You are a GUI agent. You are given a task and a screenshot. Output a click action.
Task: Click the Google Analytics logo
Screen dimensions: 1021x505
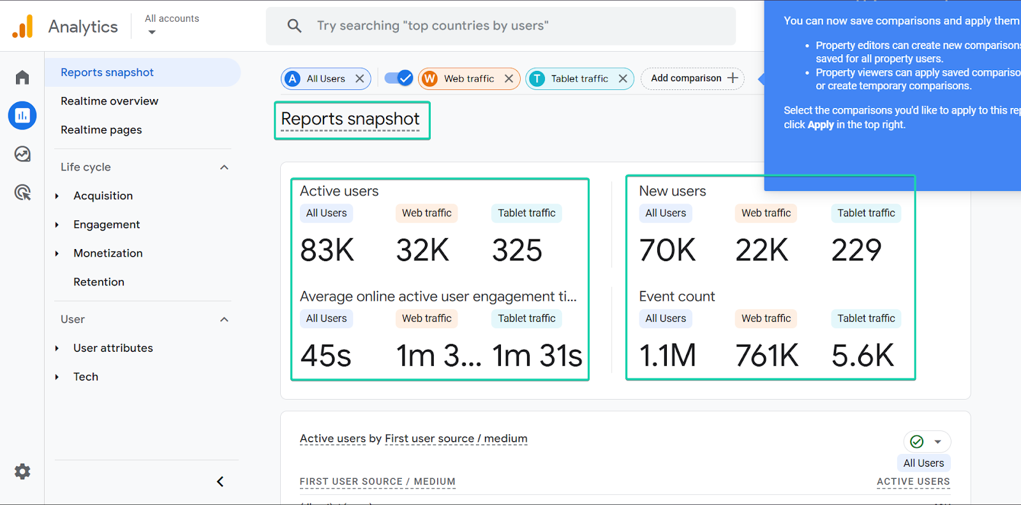pos(23,27)
